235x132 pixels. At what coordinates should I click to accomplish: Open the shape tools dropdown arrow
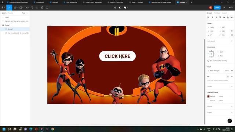(23, 8)
